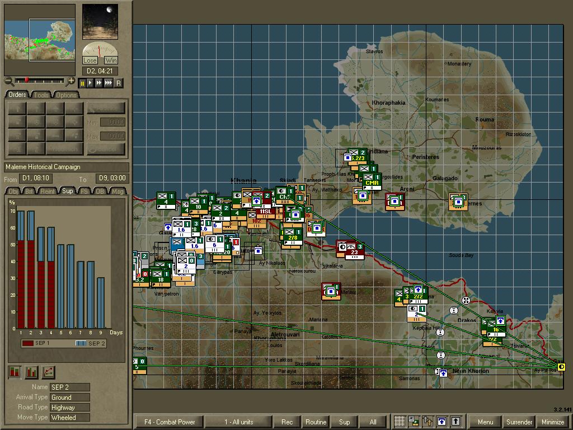Click the Surrender button
The image size is (573, 430).
tap(519, 422)
